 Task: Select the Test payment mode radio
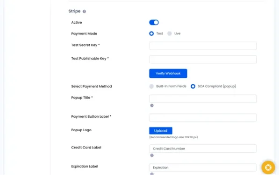coord(151,34)
